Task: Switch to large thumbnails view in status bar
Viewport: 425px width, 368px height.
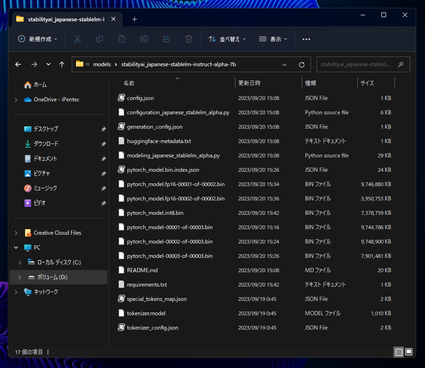Action: coord(409,352)
